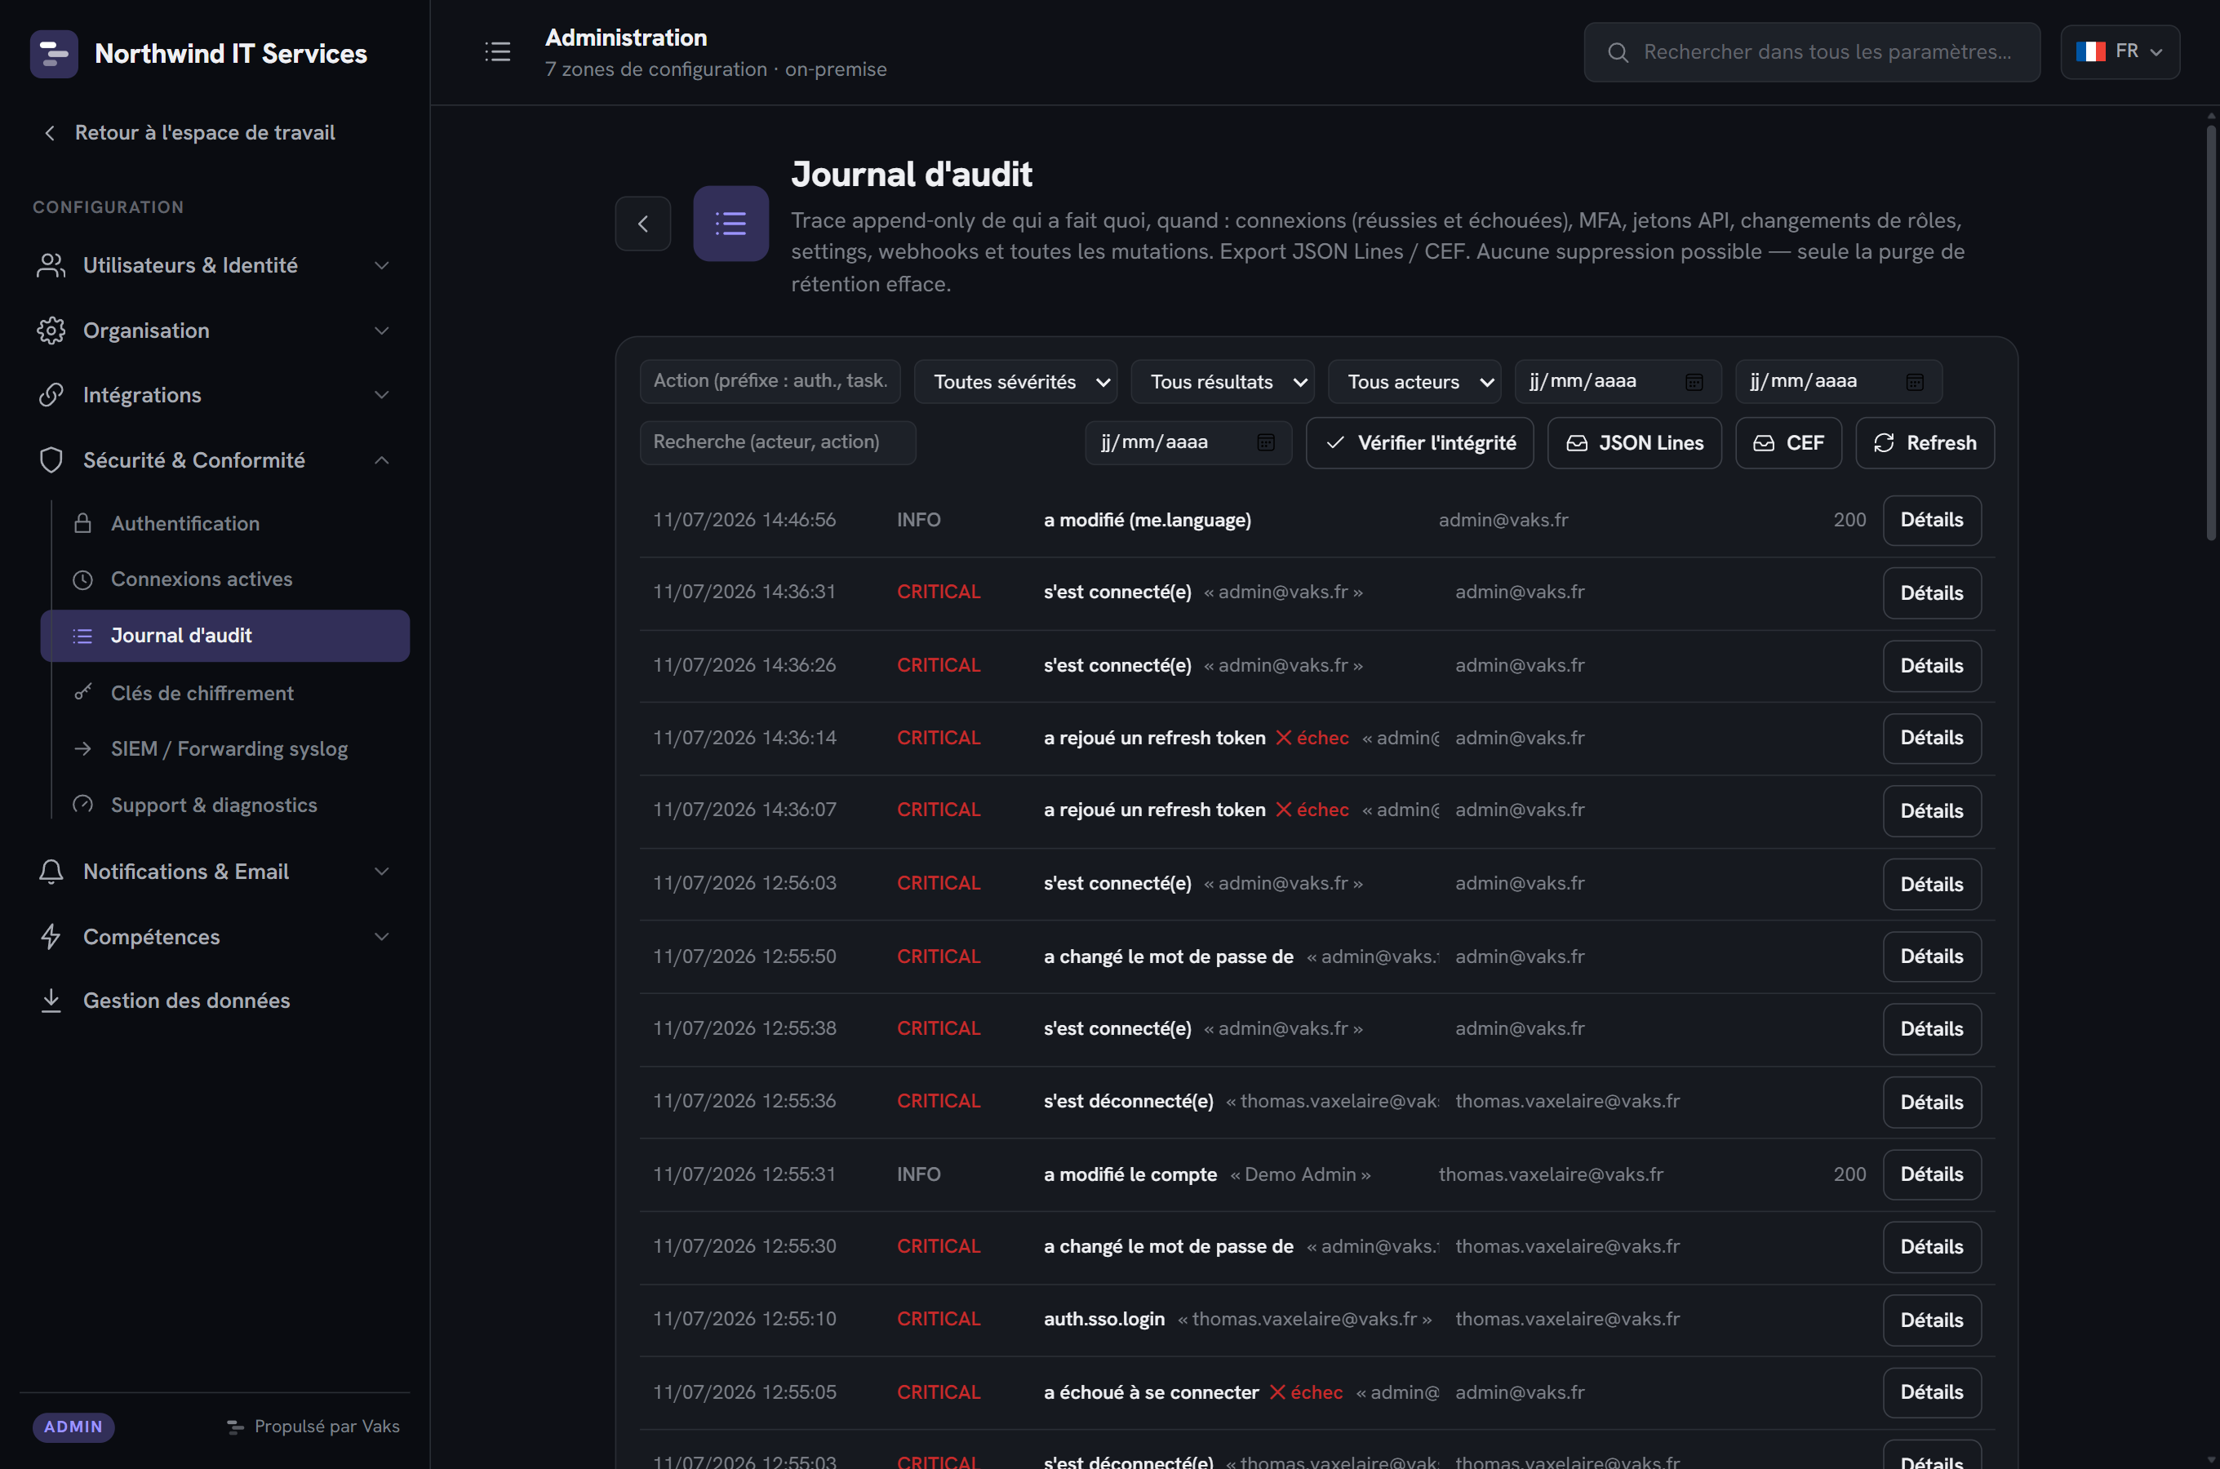Click 's'est déconnecté(e)' at 12:55:36
Image resolution: width=2220 pixels, height=1469 pixels.
(1129, 1101)
